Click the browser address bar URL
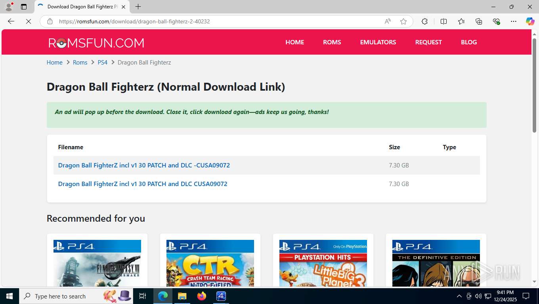The width and height of the screenshot is (539, 304). pos(134,21)
